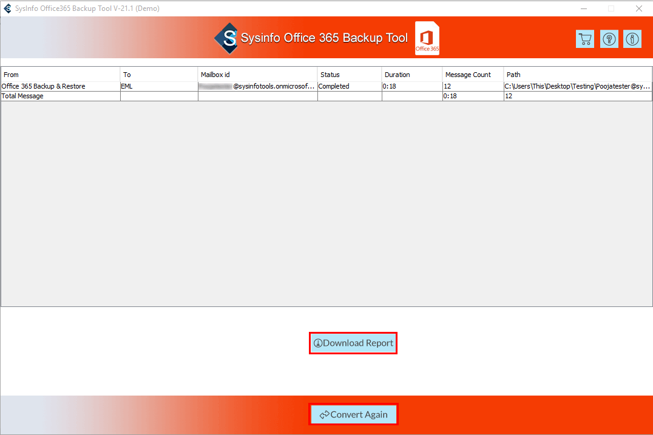Minimize the Backup Tool window
Image resolution: width=653 pixels, height=435 pixels.
pyautogui.click(x=583, y=8)
